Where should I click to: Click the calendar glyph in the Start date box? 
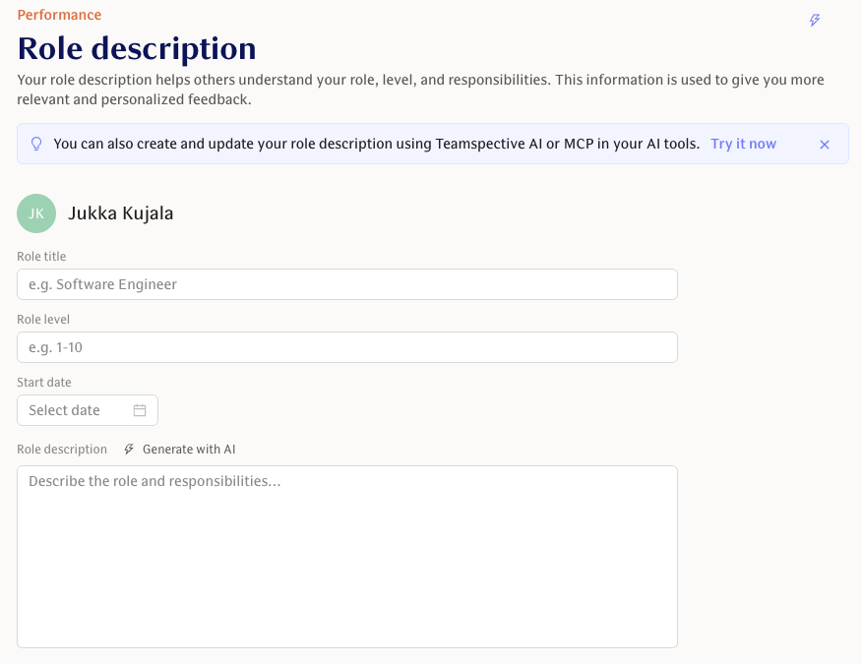[x=142, y=410]
